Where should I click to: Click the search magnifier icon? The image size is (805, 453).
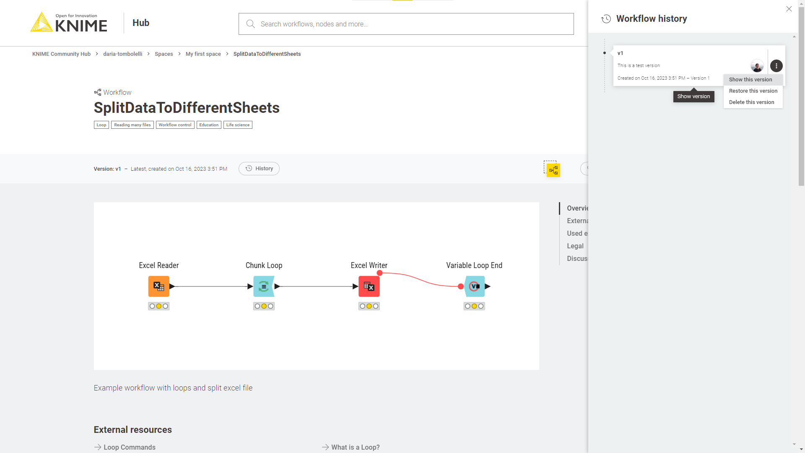pyautogui.click(x=251, y=24)
